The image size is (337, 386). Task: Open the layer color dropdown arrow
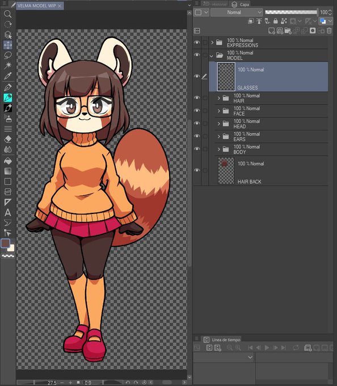[x=206, y=12]
